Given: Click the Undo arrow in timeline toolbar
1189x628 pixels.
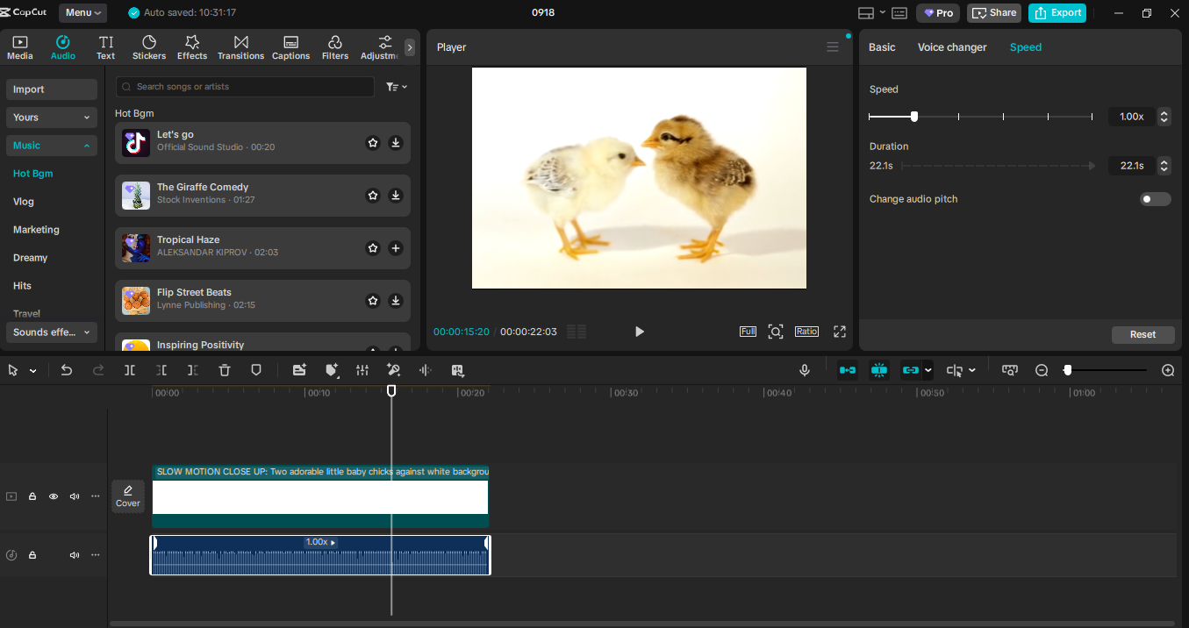Looking at the screenshot, I should pos(67,370).
